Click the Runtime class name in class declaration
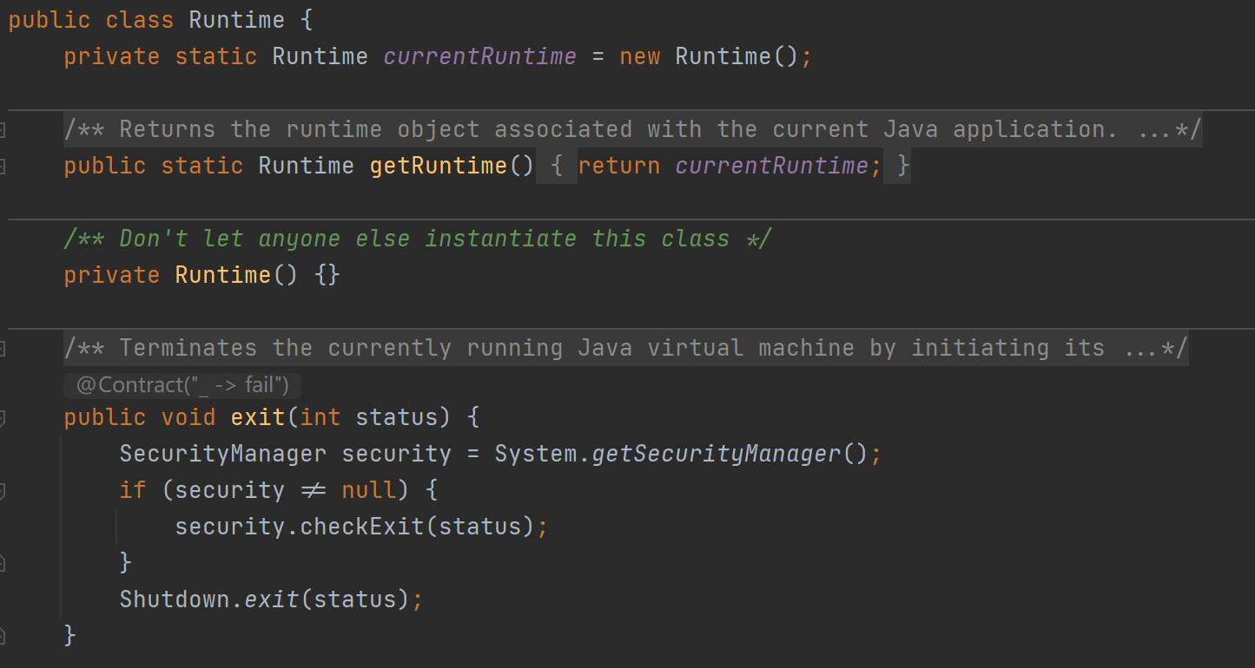The height and width of the screenshot is (668, 1255). 236,20
